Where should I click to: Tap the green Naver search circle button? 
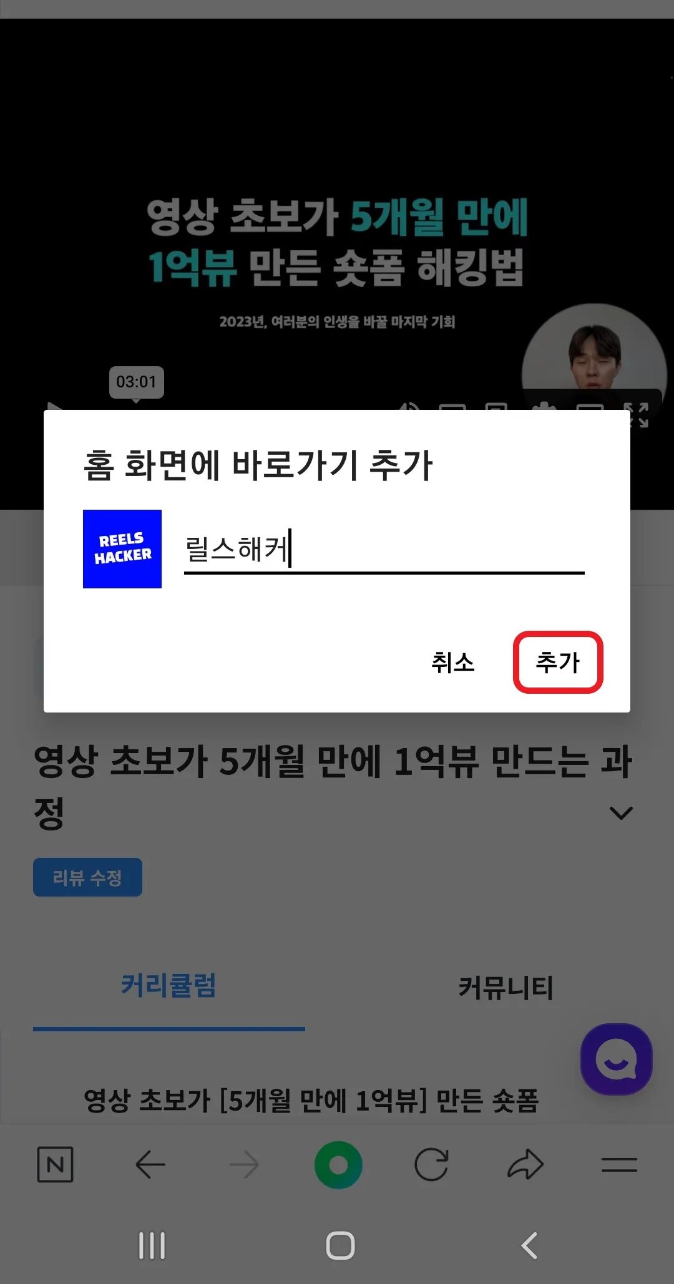(x=338, y=1164)
